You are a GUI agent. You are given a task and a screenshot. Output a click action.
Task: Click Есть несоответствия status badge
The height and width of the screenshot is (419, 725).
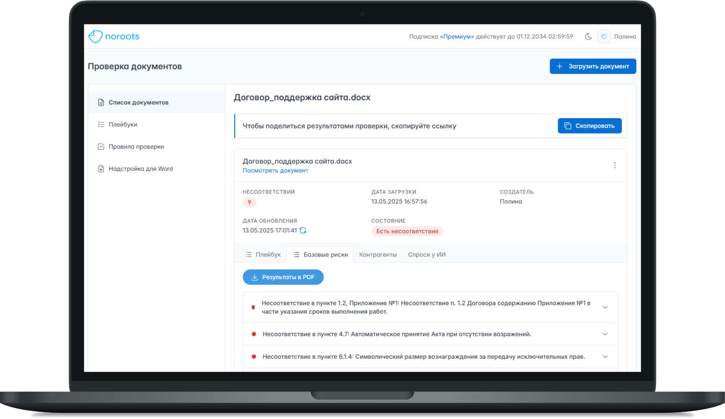tap(407, 231)
